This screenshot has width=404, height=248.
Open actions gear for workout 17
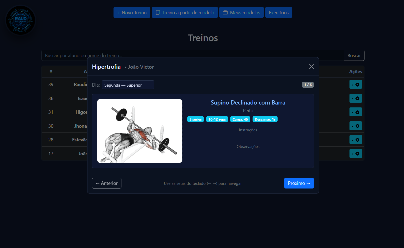coord(356,154)
